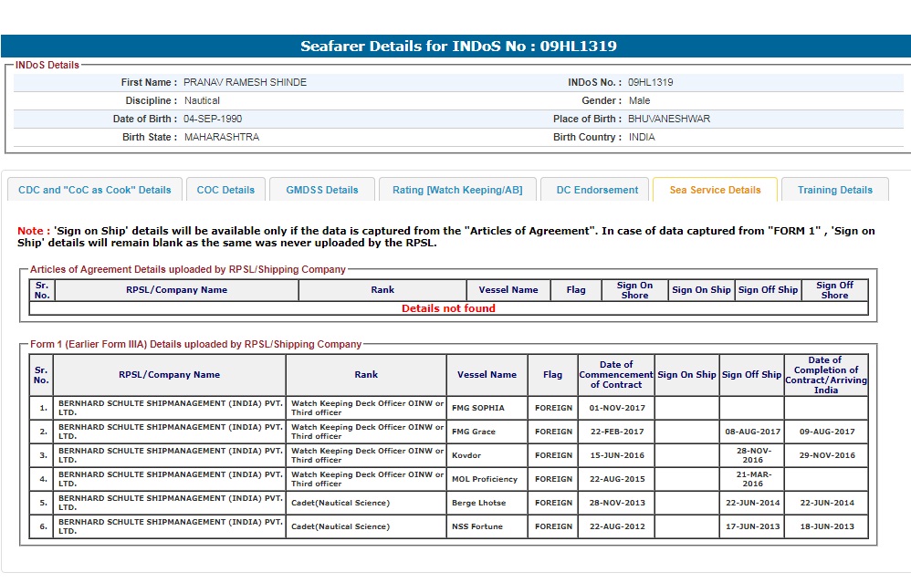Switch to the COC Details tab
911x583 pixels.
(x=225, y=190)
